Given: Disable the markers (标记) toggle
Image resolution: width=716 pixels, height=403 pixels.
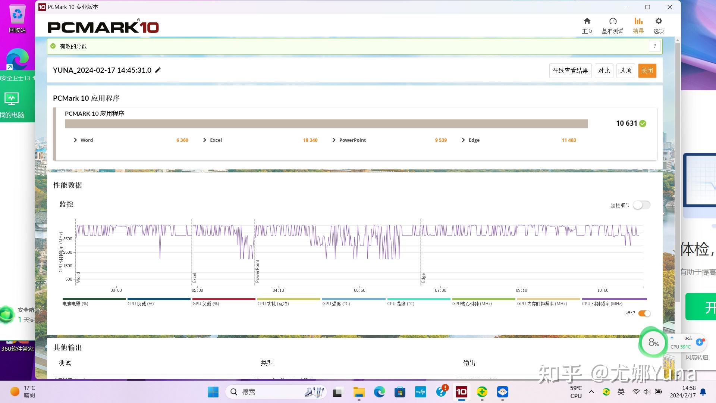Looking at the screenshot, I should pyautogui.click(x=644, y=313).
